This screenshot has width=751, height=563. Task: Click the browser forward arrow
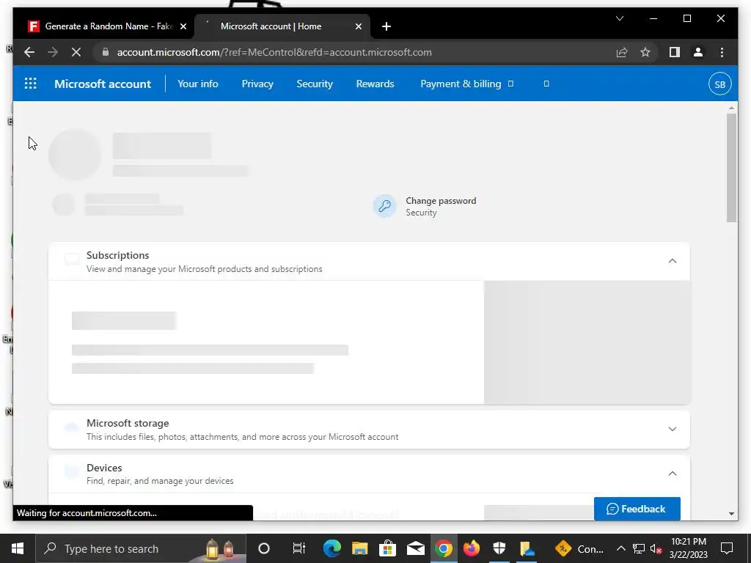point(53,52)
